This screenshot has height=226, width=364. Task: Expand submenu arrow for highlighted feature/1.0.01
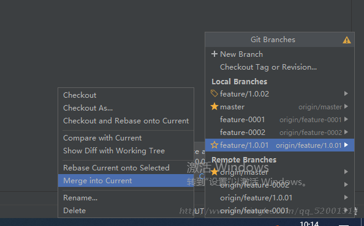346,145
